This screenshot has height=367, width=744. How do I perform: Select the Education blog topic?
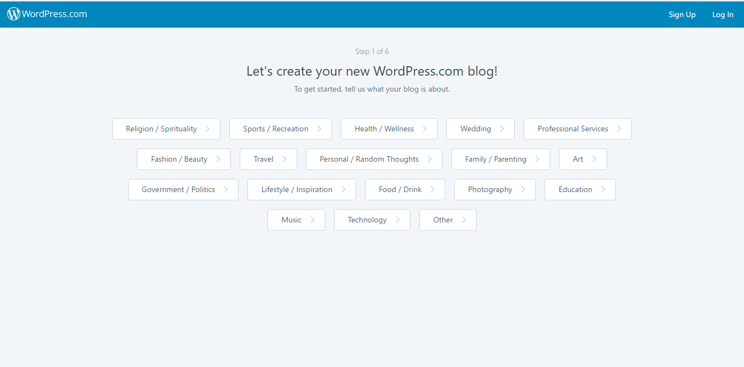pyautogui.click(x=580, y=189)
